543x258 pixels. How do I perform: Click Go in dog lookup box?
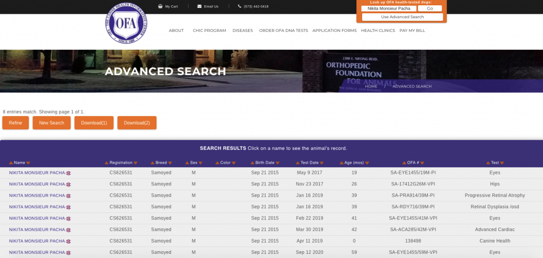430,8
